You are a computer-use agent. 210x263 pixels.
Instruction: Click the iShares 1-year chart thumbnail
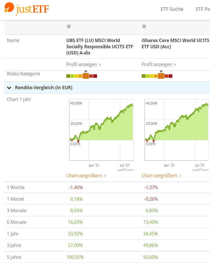(x=177, y=130)
